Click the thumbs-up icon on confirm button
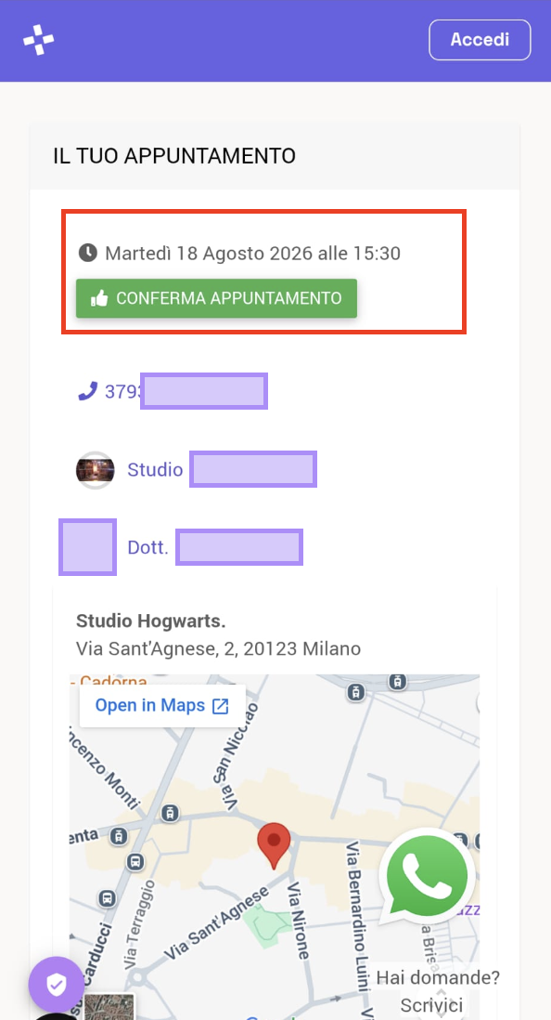The height and width of the screenshot is (1020, 551). 99,298
